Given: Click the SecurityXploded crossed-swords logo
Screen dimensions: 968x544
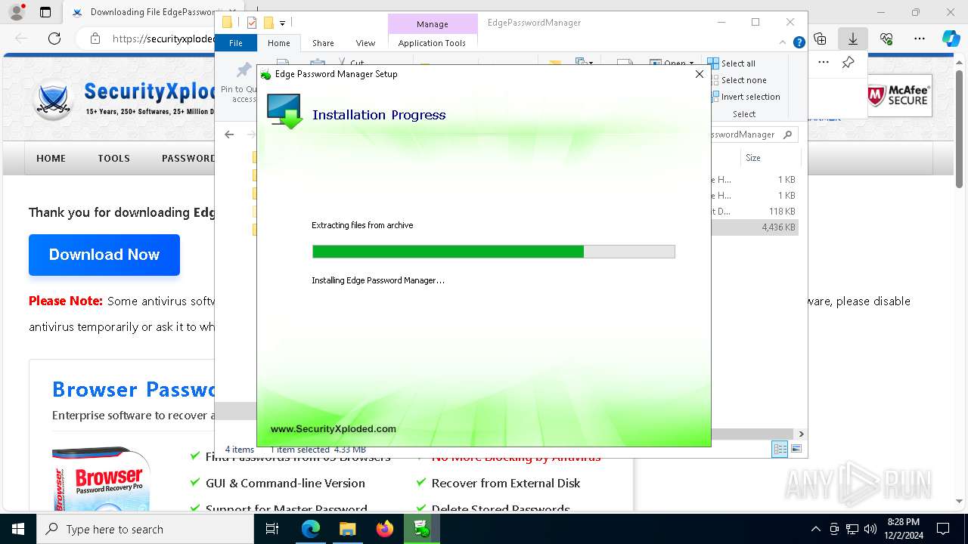Looking at the screenshot, I should click(x=54, y=100).
